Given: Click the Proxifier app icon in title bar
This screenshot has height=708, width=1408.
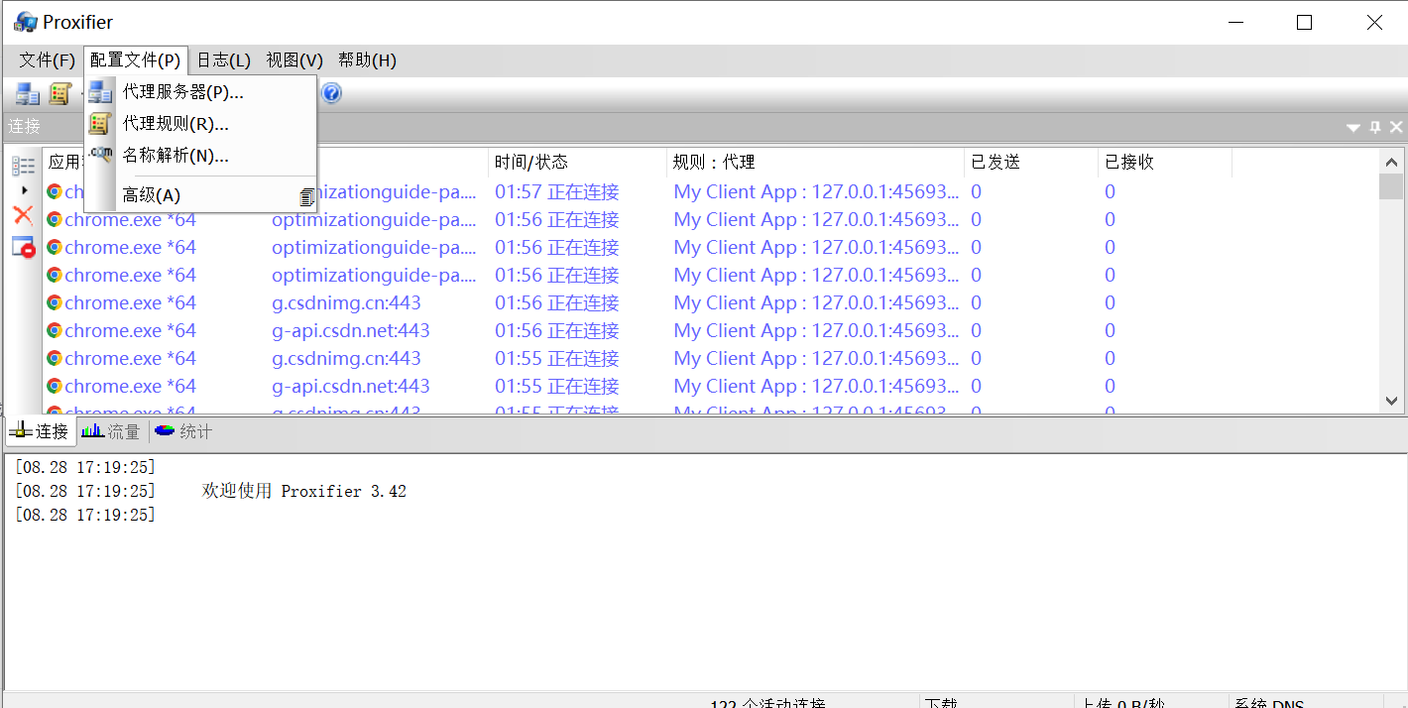Looking at the screenshot, I should [x=25, y=22].
